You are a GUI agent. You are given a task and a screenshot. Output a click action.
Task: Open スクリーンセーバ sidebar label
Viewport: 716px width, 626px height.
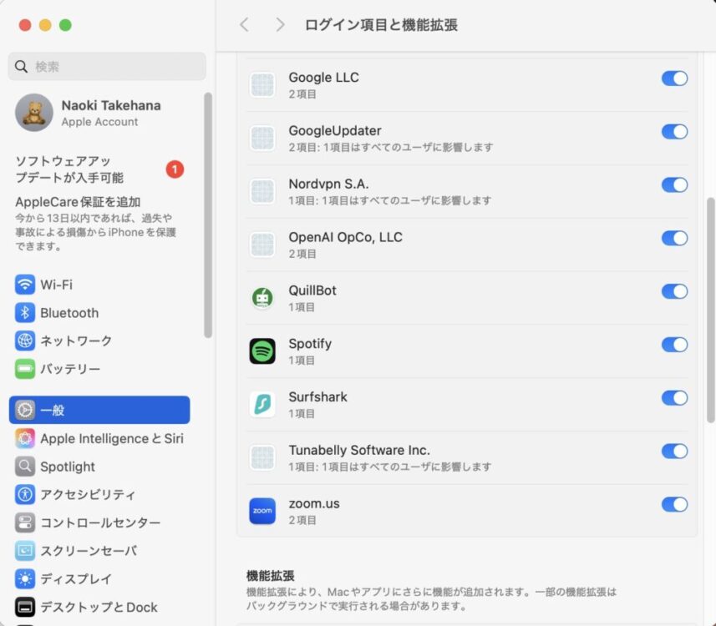[x=89, y=551]
